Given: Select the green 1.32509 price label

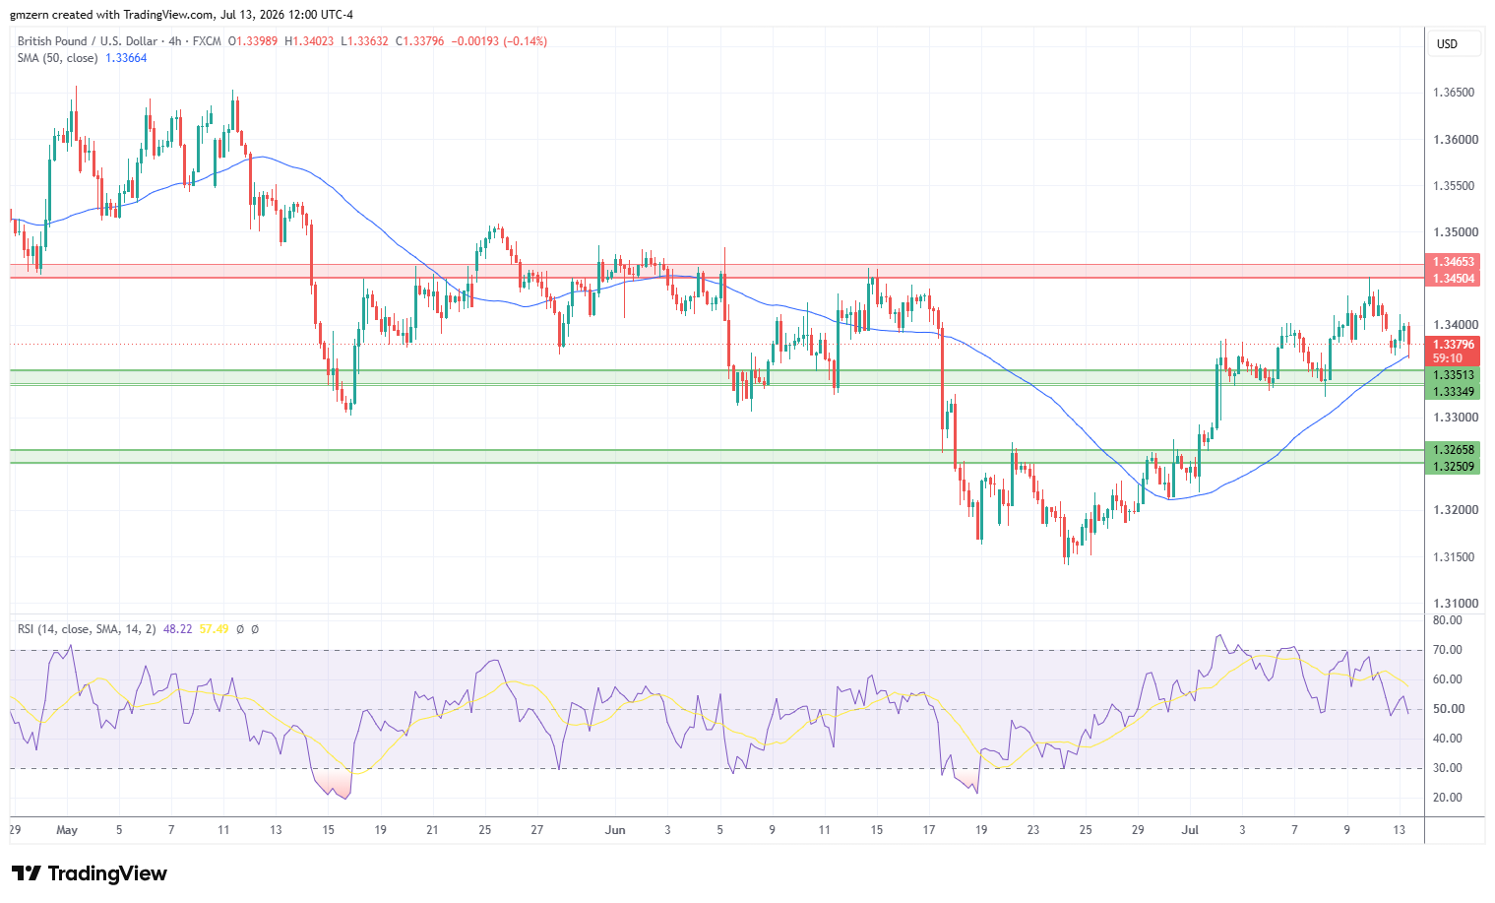Looking at the screenshot, I should (1454, 466).
